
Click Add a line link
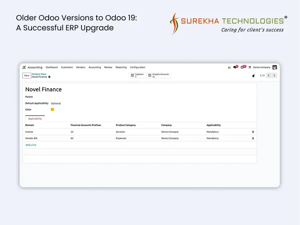click(x=31, y=145)
